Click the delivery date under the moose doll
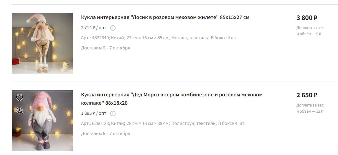 click(x=105, y=48)
